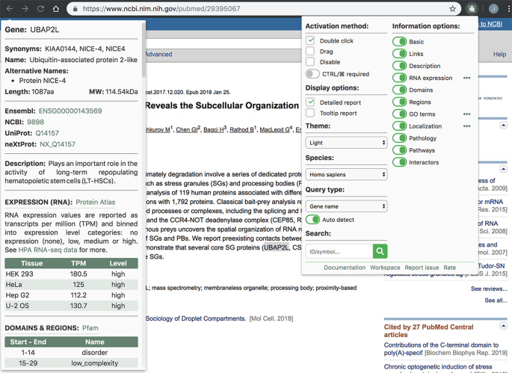Open Ensembl ID ENSG00000143569 link
This screenshot has height=373, width=512.
tap(70, 111)
